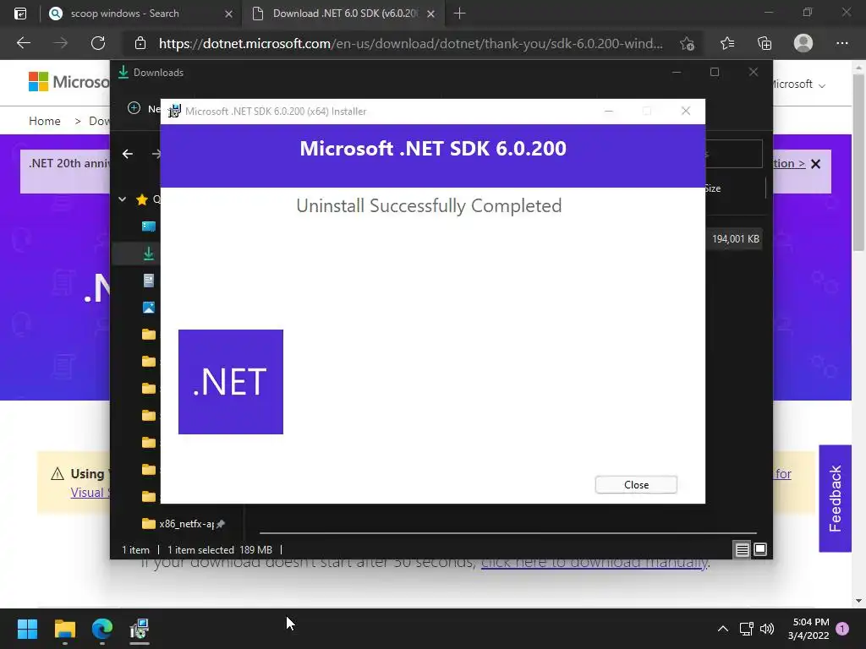View site information lock icon
This screenshot has height=649, width=866.
pyautogui.click(x=140, y=43)
